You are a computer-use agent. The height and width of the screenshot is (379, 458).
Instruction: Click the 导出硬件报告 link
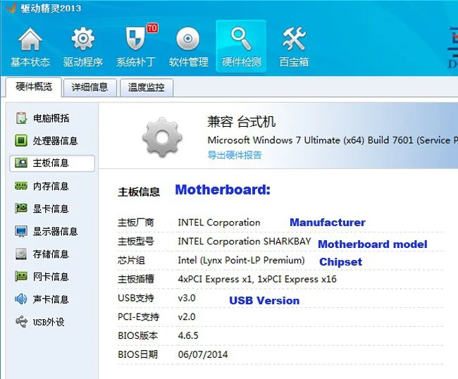(x=235, y=155)
